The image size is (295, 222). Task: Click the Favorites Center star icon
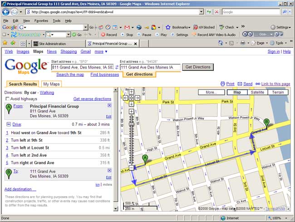(5, 43)
